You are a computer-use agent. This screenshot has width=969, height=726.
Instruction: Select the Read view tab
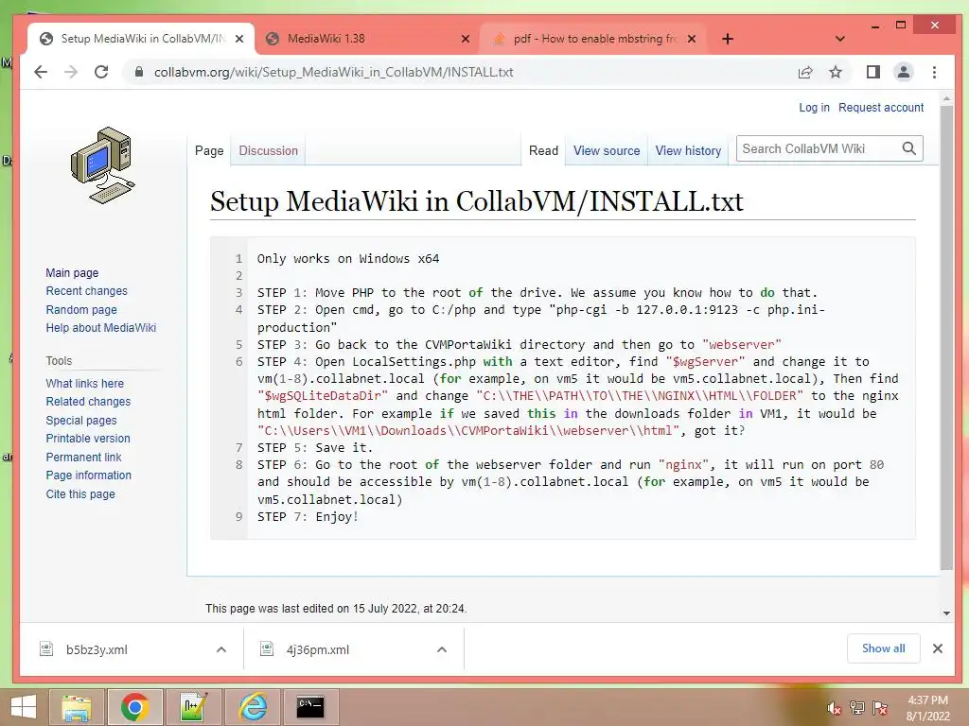pyautogui.click(x=543, y=150)
